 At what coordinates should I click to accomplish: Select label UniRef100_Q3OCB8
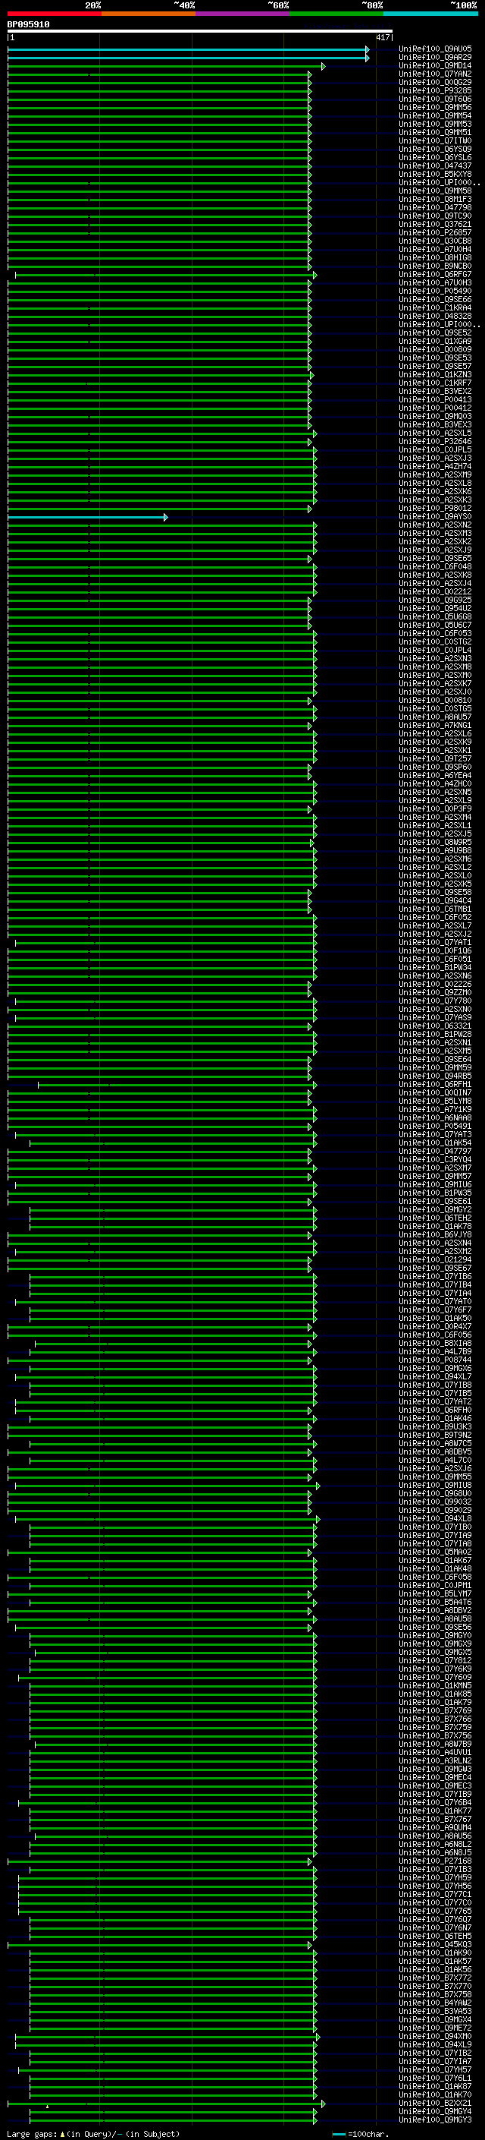coord(435,241)
